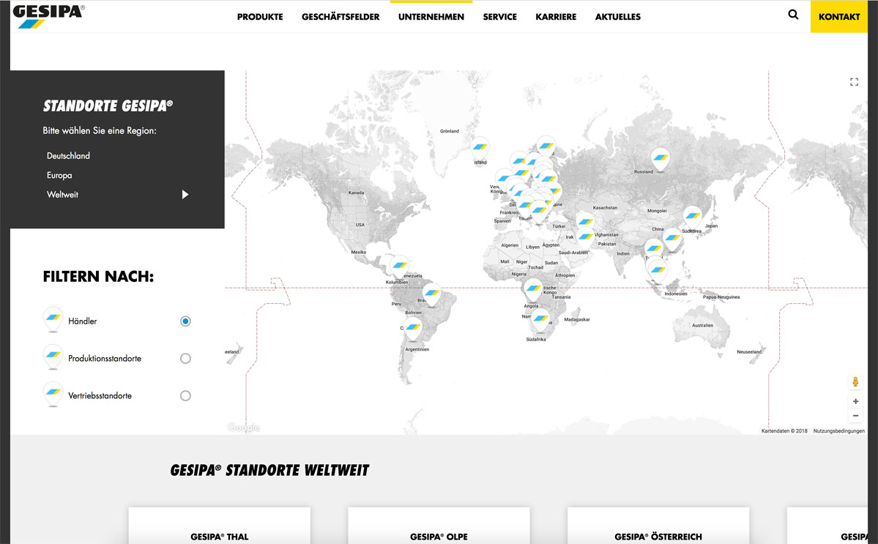878x544 pixels.
Task: Click the pin icon beside Produktionsstandorte
Action: pos(53,357)
